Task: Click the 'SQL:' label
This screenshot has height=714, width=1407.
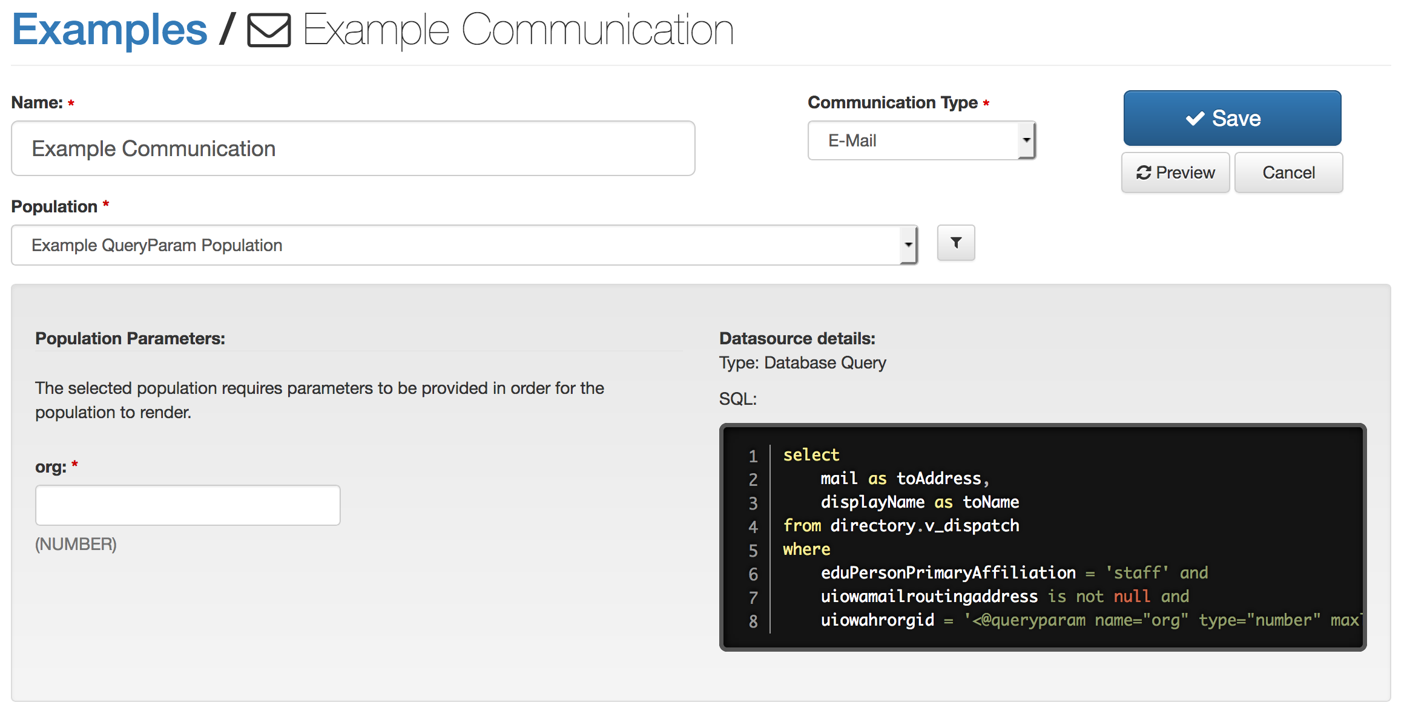Action: tap(738, 399)
